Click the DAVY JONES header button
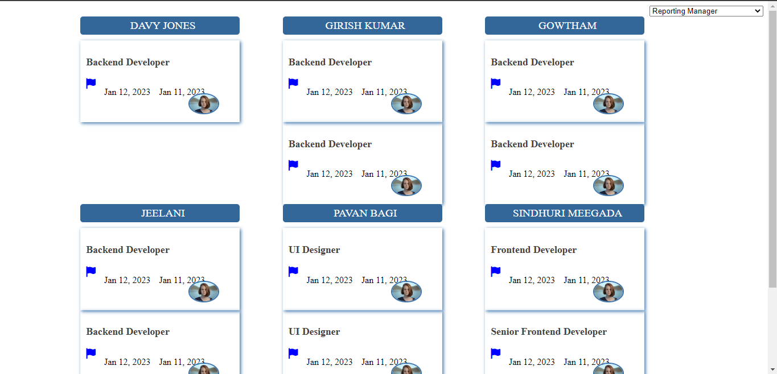 click(160, 26)
